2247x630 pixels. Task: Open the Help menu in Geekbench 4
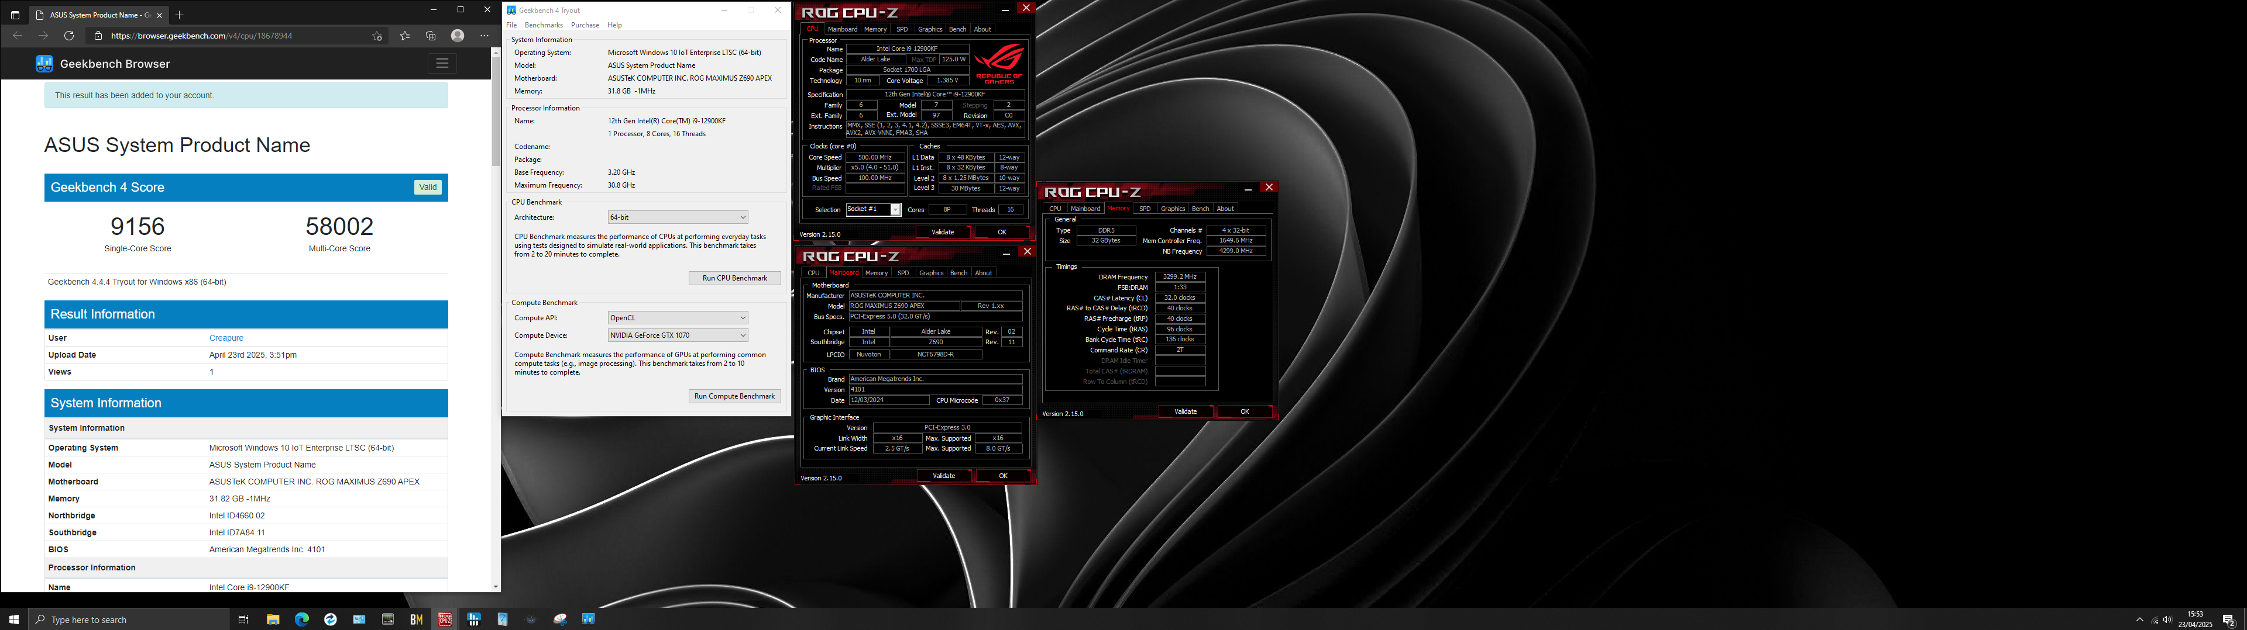(614, 25)
